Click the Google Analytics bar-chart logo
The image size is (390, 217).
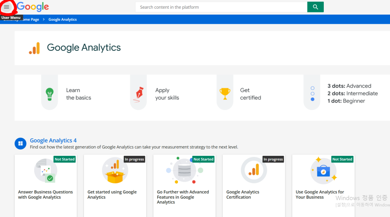click(34, 48)
